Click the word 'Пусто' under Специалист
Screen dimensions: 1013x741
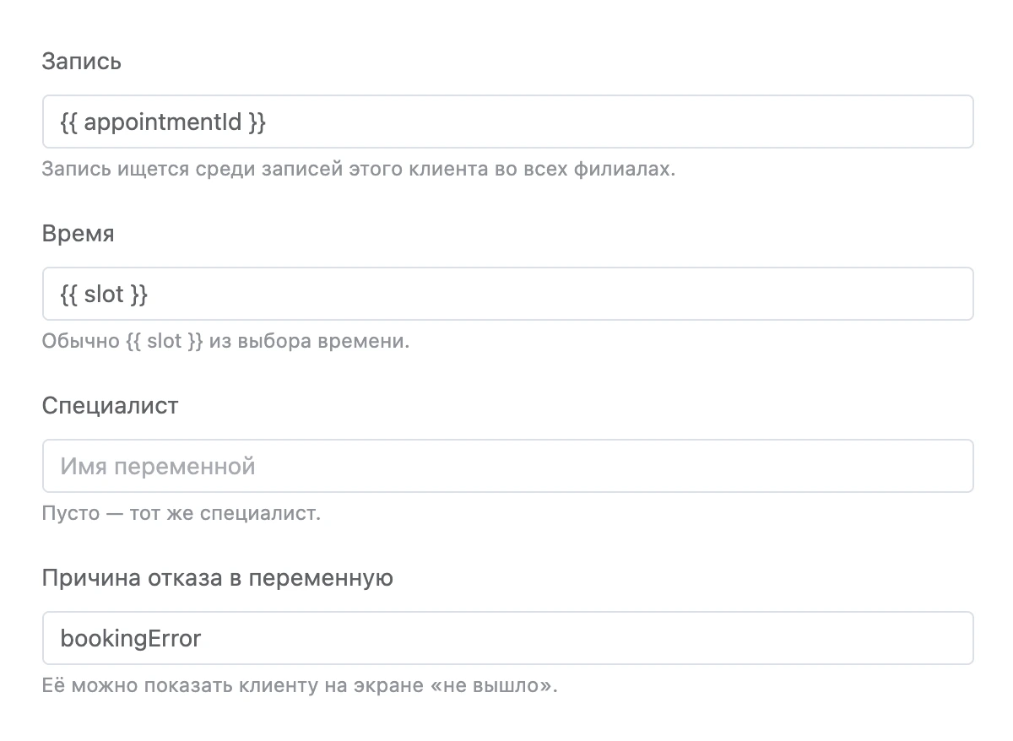71,513
